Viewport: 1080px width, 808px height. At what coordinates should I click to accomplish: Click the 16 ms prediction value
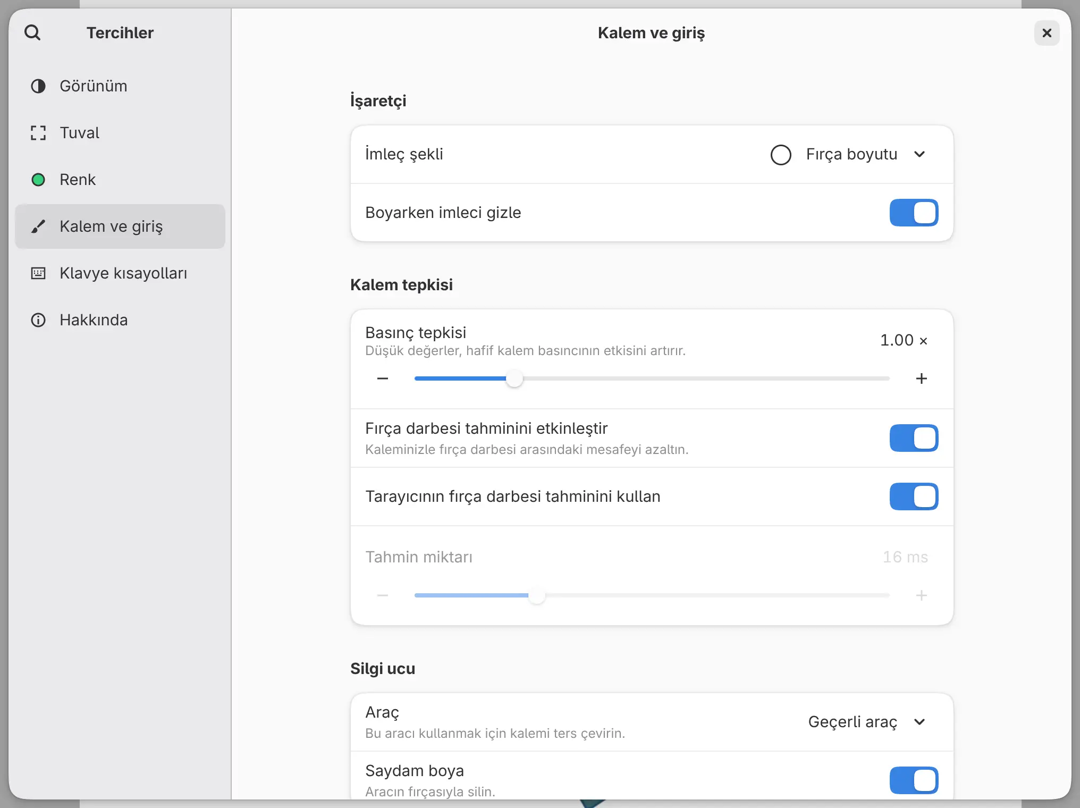(x=905, y=557)
